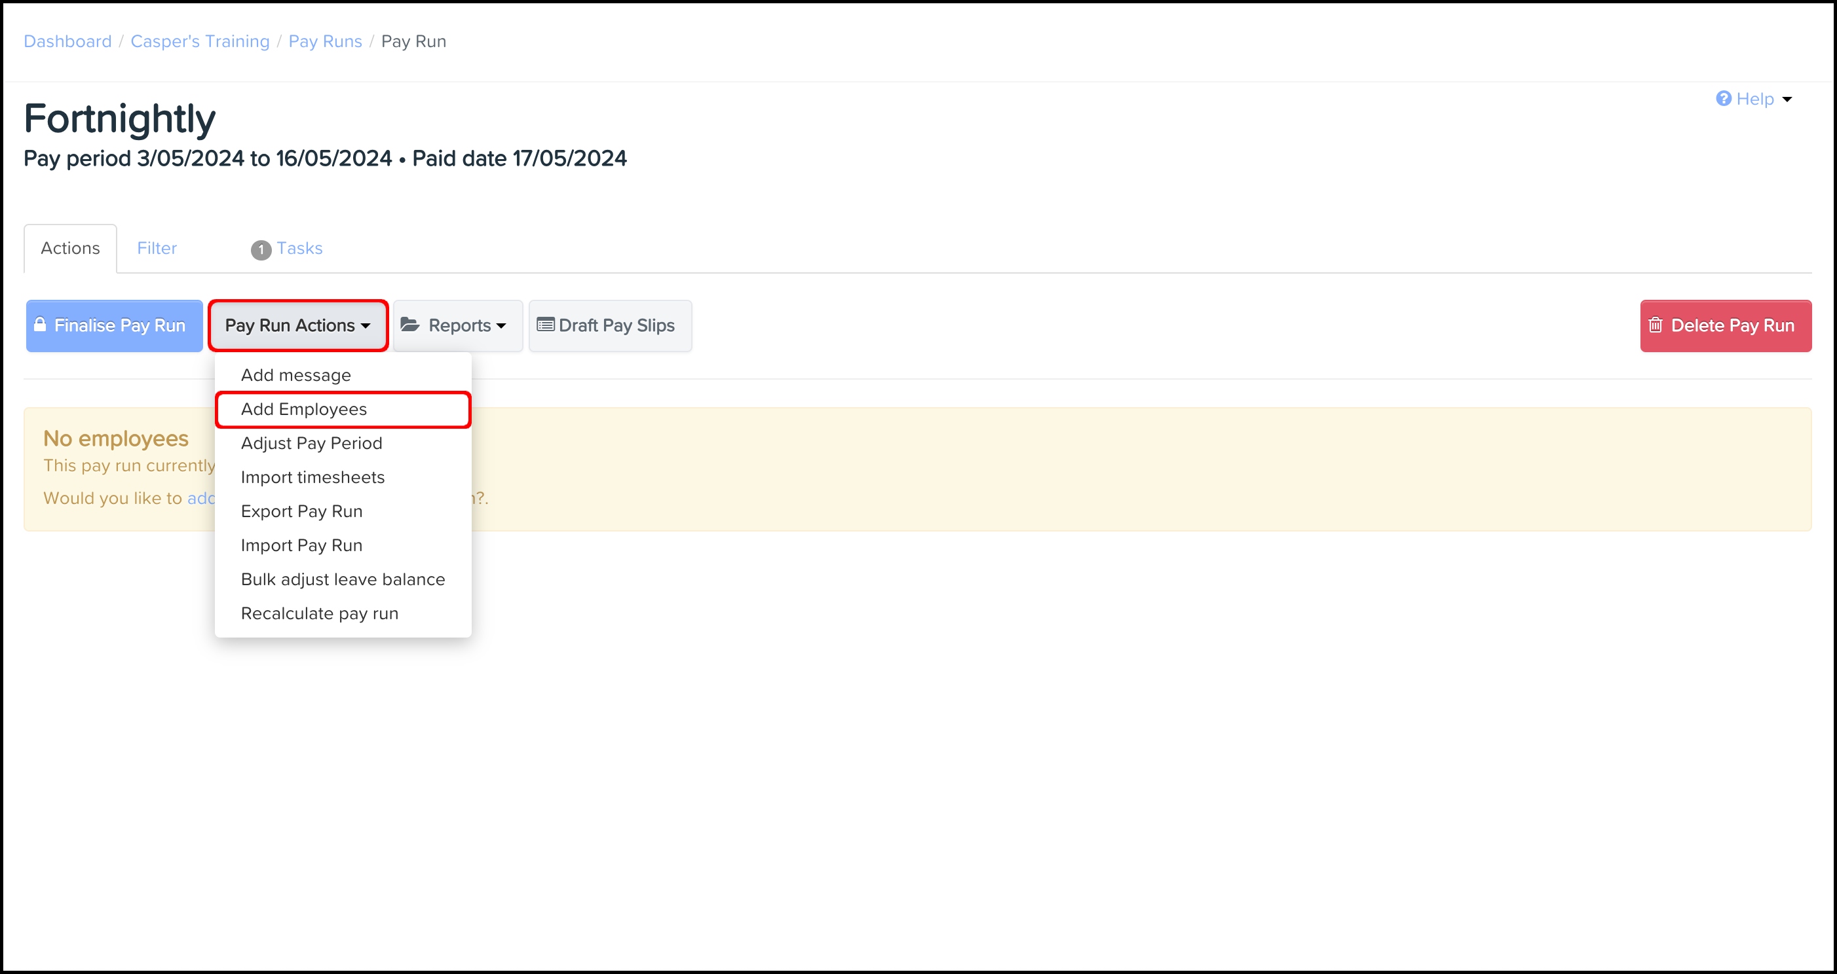Open the Pay Run Actions dropdown

[x=297, y=325]
